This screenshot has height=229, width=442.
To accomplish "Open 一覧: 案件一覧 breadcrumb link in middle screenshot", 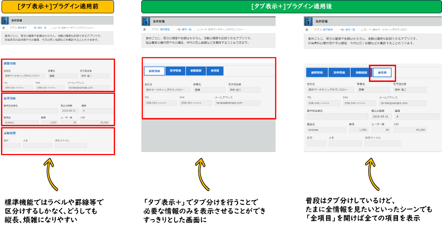I will pos(184,29).
